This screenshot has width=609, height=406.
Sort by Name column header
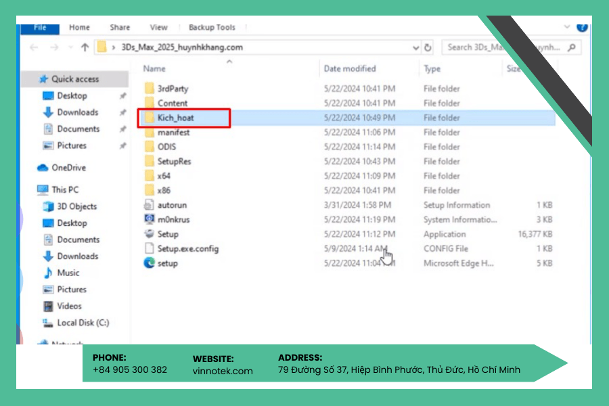(154, 69)
